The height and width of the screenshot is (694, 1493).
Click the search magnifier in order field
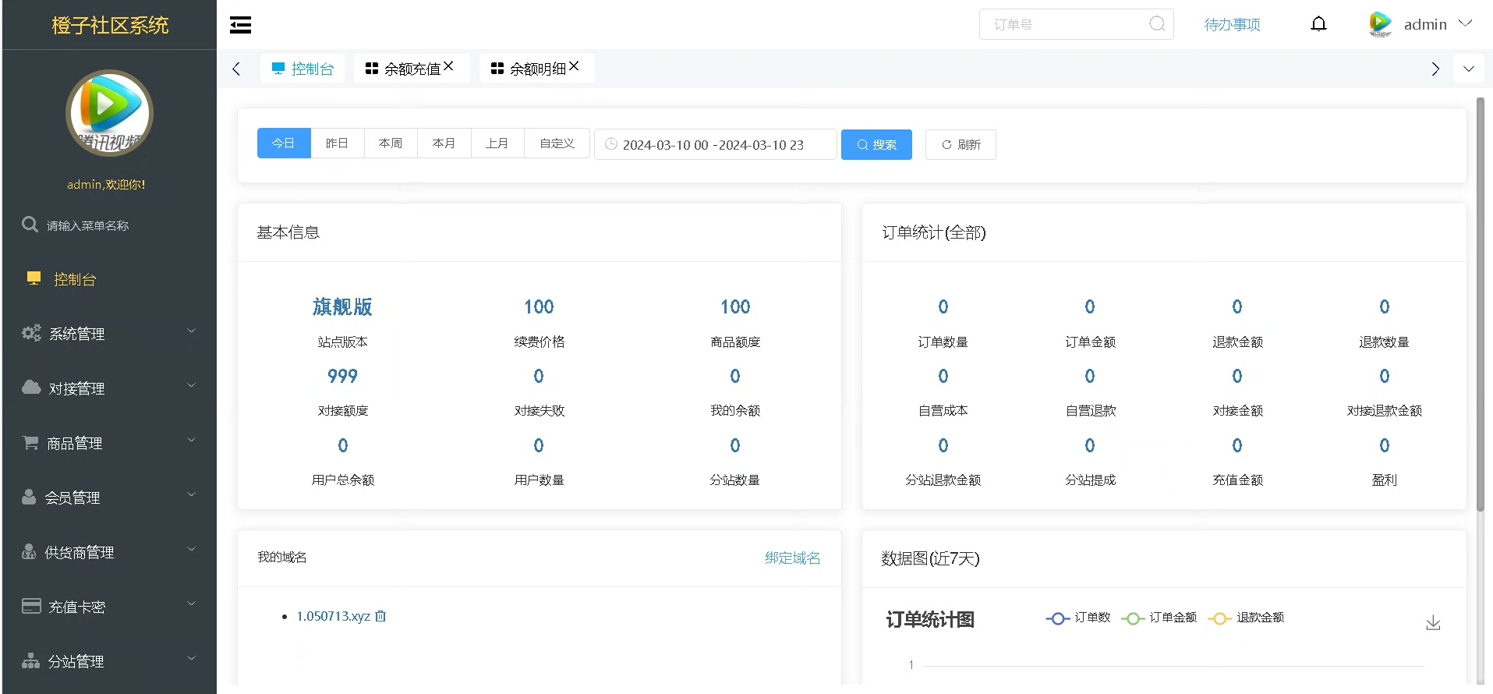(1157, 24)
